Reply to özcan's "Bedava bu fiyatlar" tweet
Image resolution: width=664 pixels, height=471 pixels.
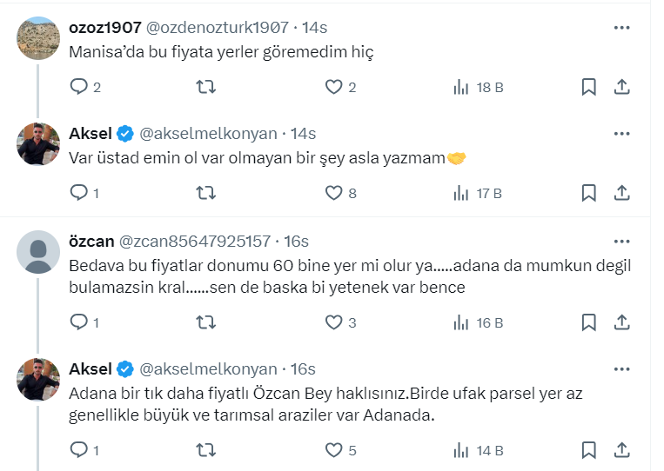[79, 322]
